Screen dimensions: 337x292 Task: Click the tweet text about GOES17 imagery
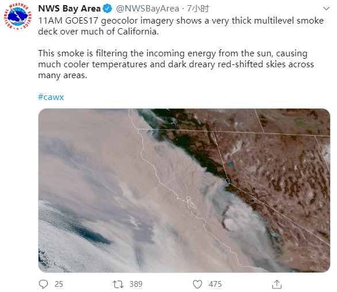coord(181,26)
